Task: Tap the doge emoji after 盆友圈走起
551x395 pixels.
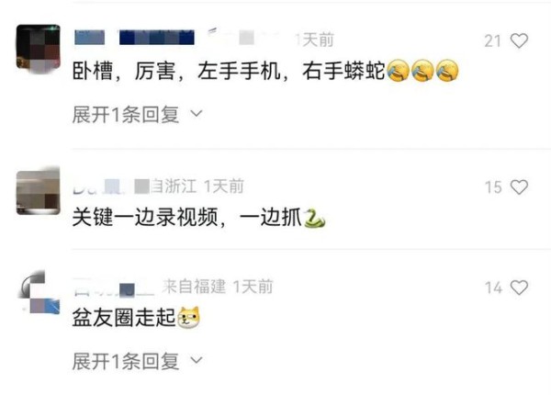Action: click(188, 318)
